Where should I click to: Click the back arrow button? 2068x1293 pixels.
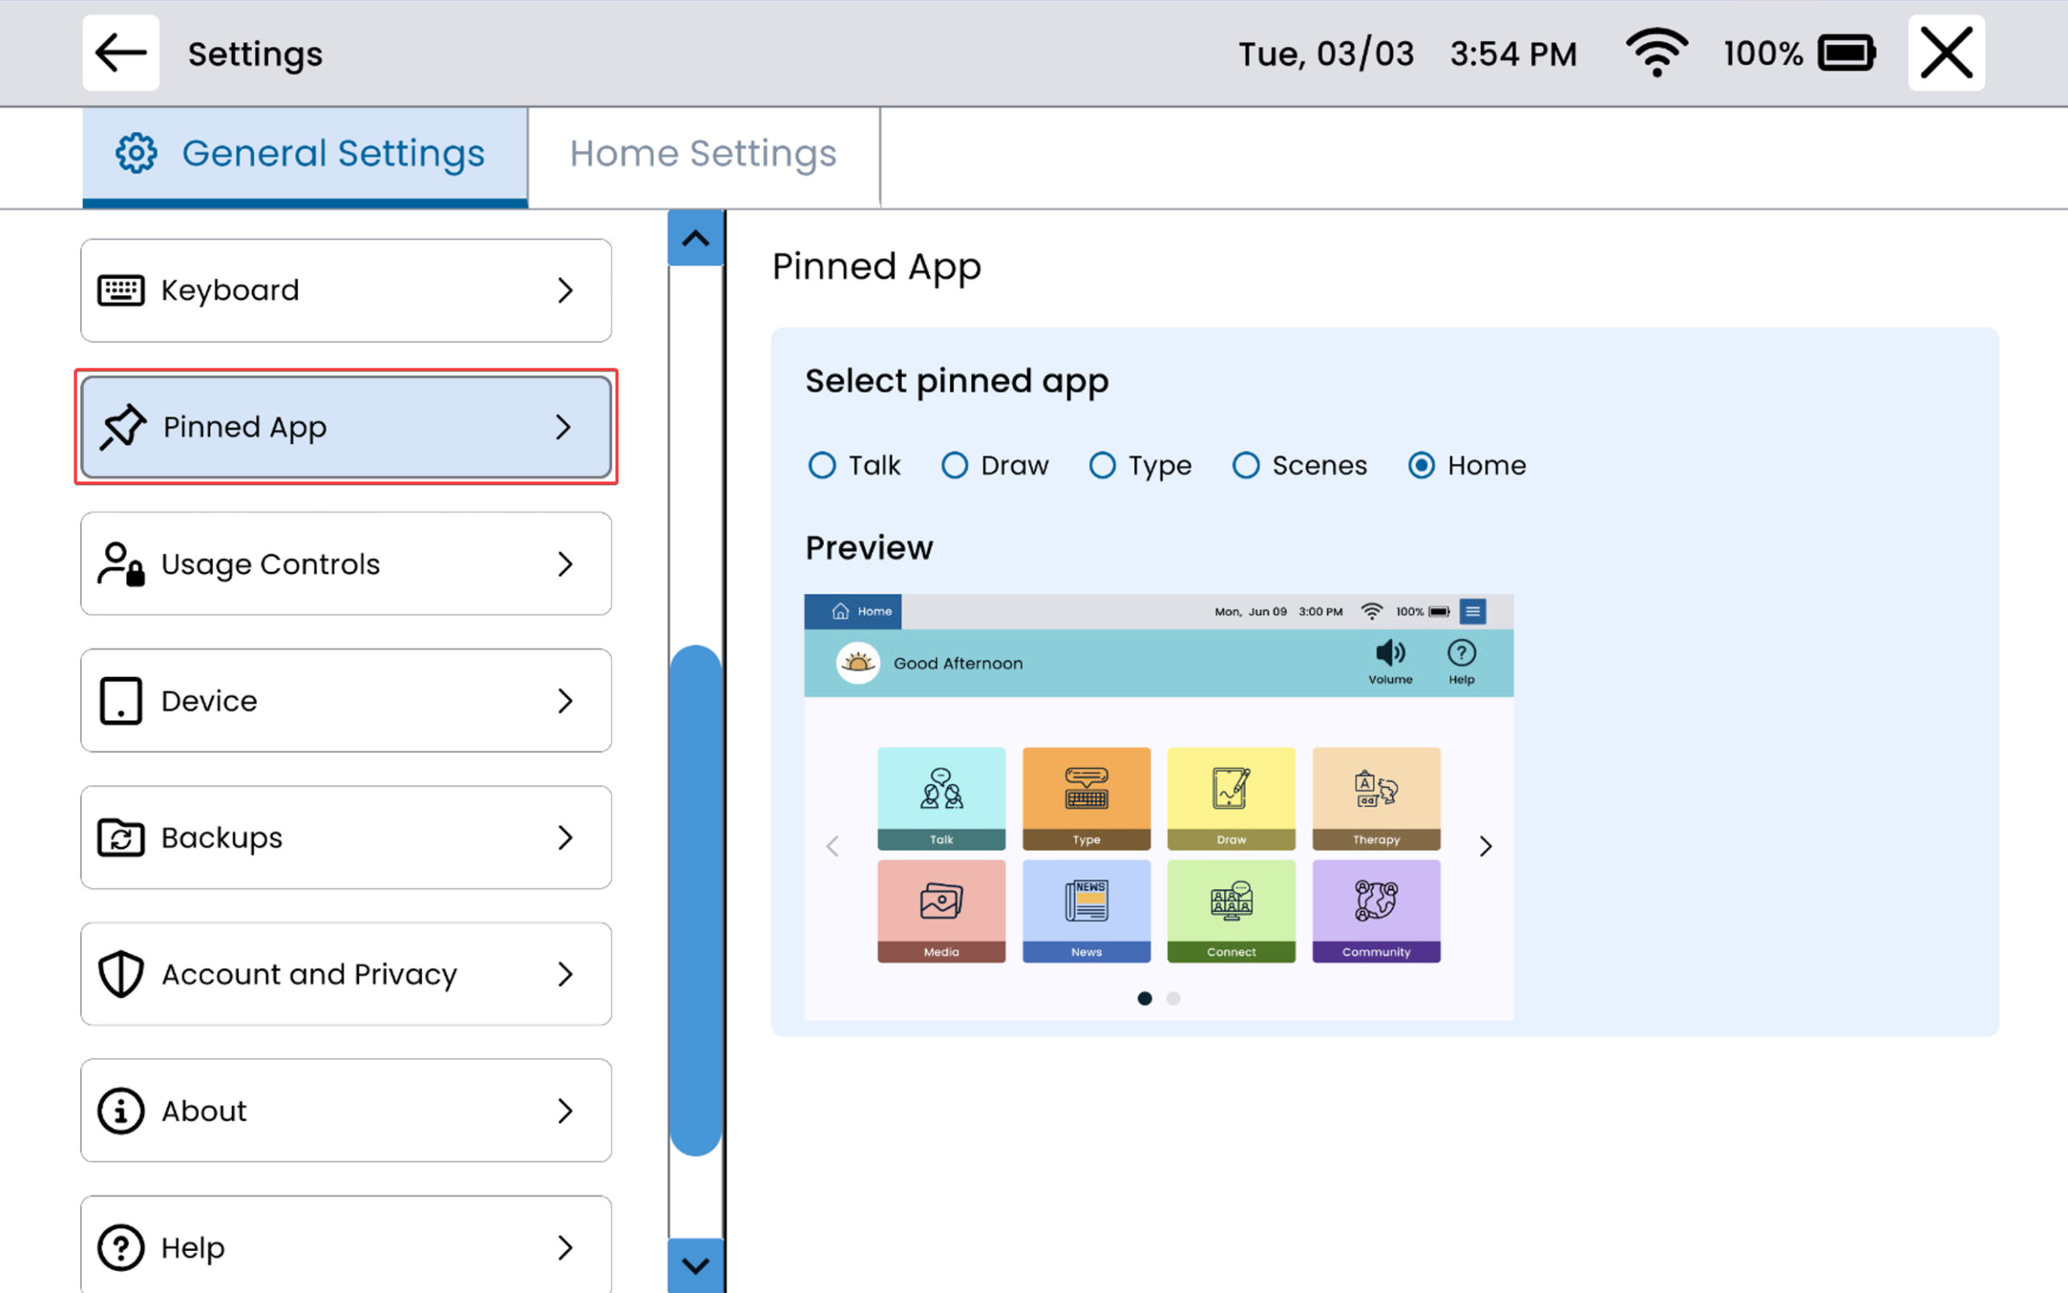[120, 53]
